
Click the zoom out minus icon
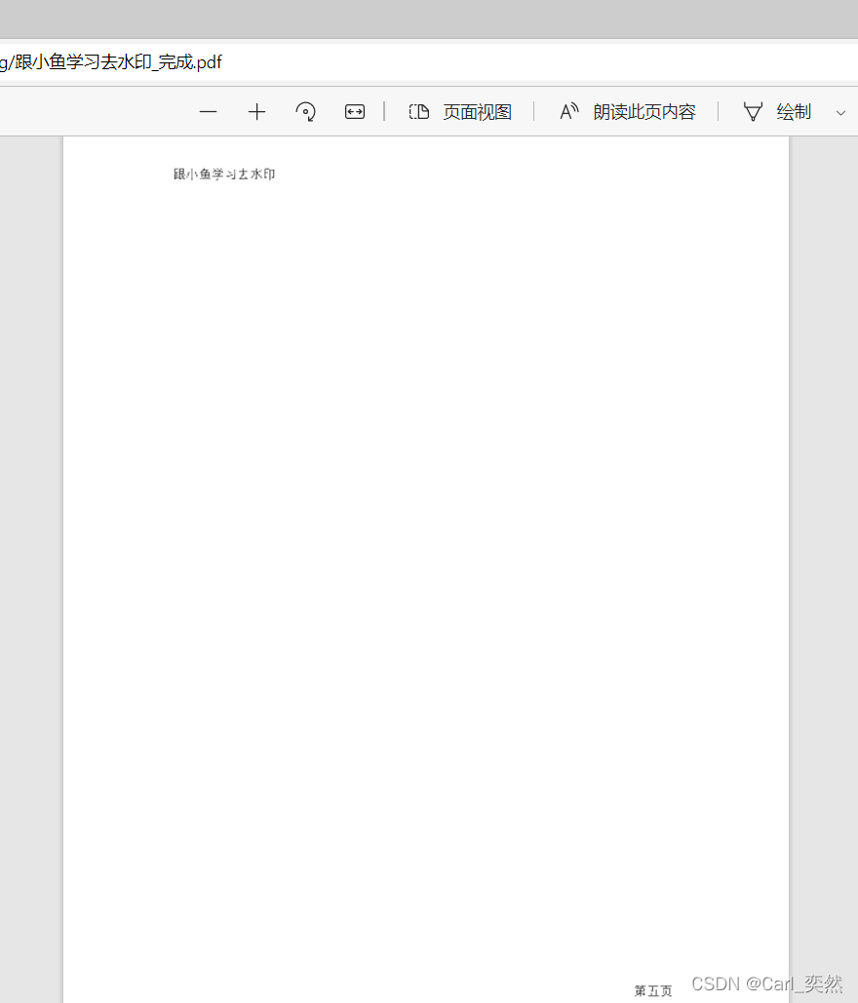208,112
